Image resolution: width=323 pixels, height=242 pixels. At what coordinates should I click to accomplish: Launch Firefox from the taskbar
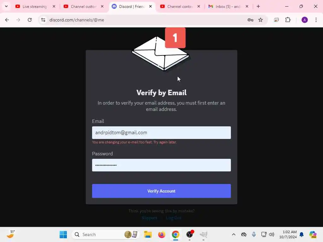[162, 234]
